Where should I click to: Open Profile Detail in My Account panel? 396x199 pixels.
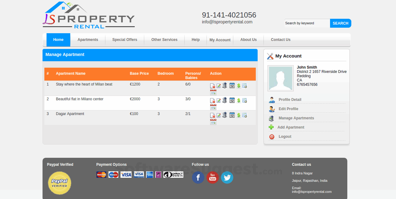[290, 100]
